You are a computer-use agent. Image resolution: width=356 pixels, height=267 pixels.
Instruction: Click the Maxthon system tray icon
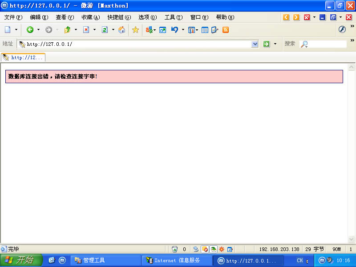(x=322, y=260)
